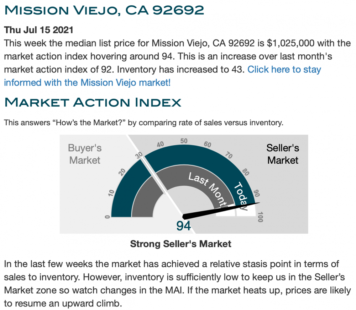Click the Mission Viejo, CA 92692 heading

click(104, 10)
